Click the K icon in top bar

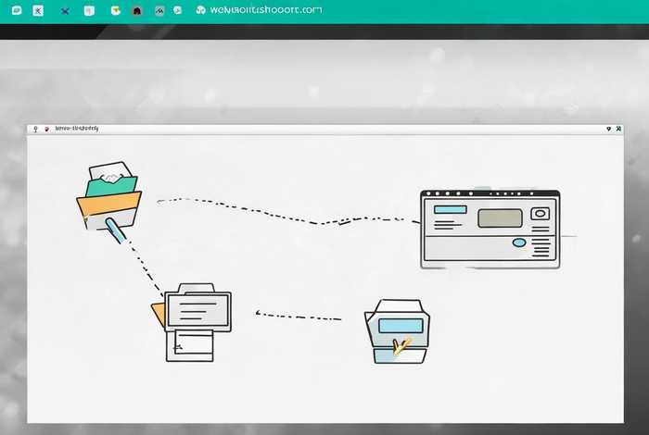coord(38,11)
